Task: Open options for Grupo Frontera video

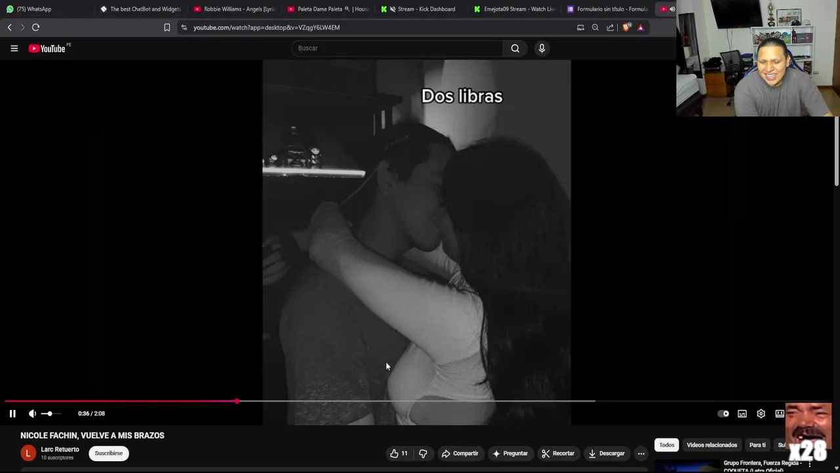Action: point(810,465)
